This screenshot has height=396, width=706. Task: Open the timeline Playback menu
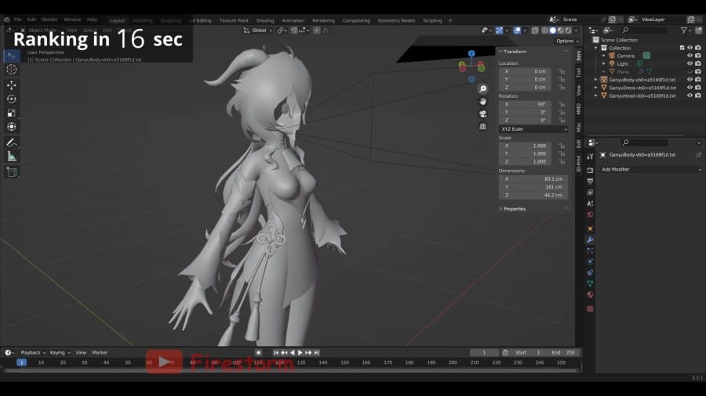coord(33,352)
